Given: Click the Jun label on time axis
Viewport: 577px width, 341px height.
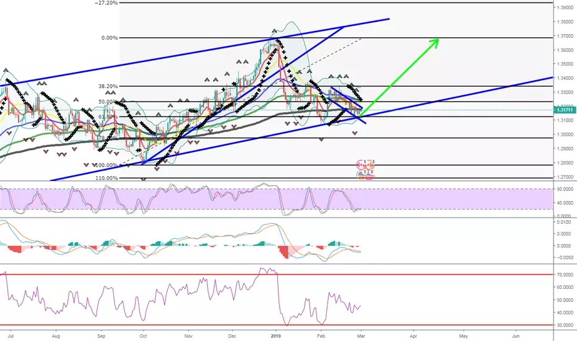Looking at the screenshot, I should click(516, 336).
